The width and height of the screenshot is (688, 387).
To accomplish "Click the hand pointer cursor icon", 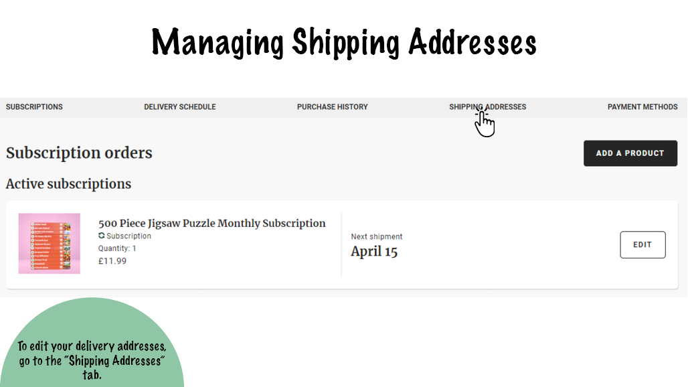I will point(485,124).
